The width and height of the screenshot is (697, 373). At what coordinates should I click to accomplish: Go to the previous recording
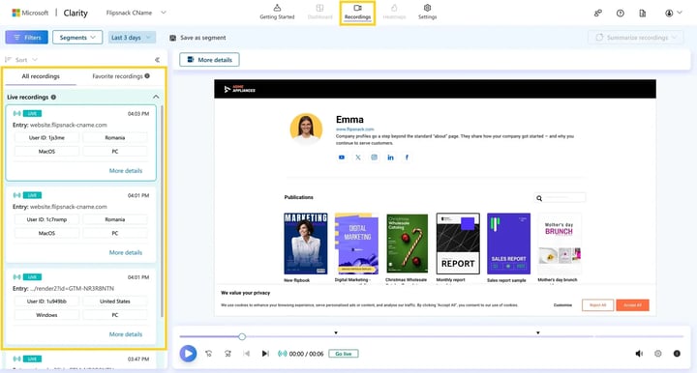point(247,354)
